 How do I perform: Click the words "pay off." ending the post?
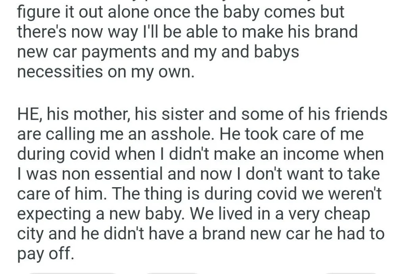(46, 253)
